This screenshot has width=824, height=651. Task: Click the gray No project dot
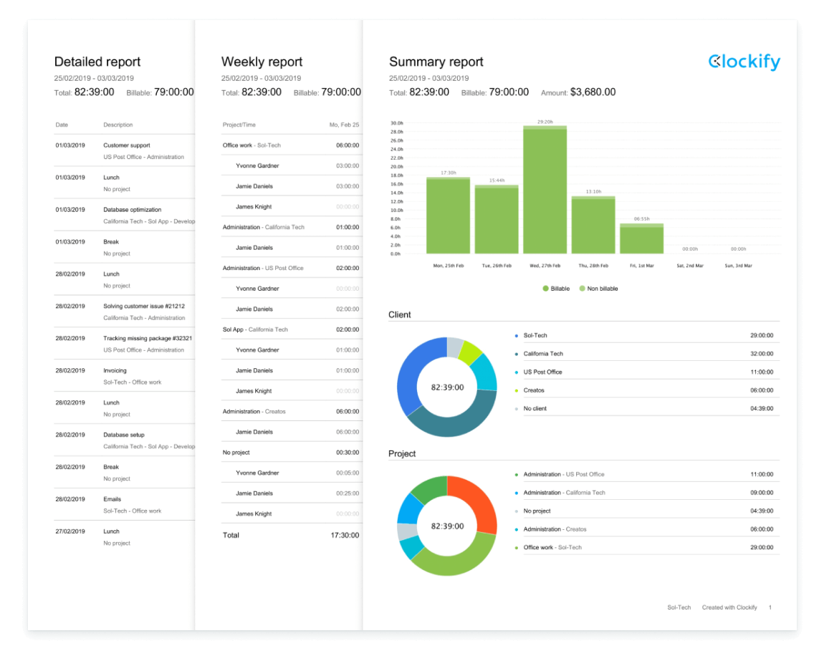(x=517, y=511)
